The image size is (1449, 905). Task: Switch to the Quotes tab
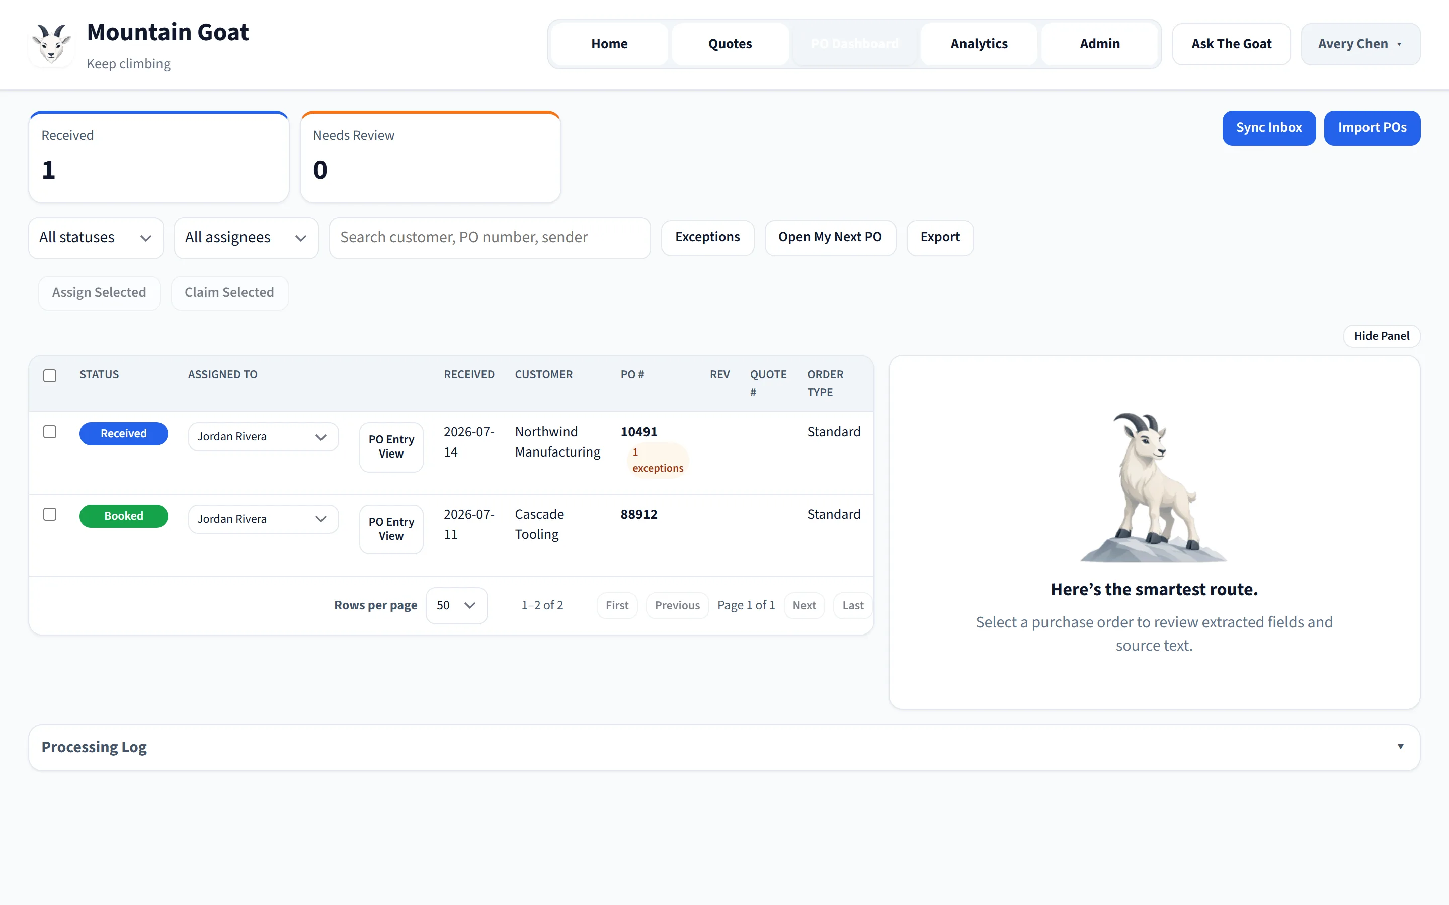(x=730, y=44)
